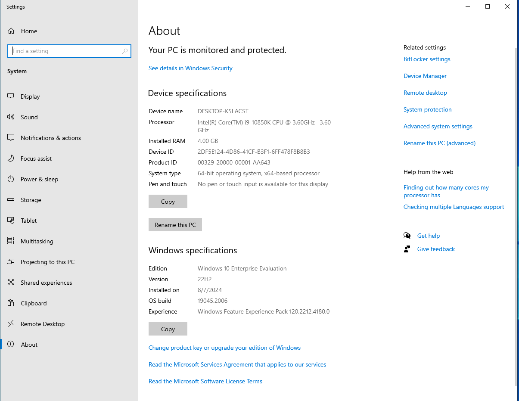Viewport: 519px width, 401px height.
Task: Click Rename this PC (advanced)
Action: (439, 143)
